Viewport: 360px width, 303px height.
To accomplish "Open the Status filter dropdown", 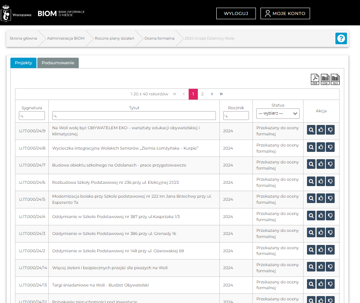I will coord(278,113).
